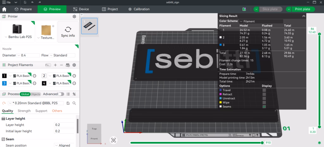Remove a filament with minus icon
Image resolution: width=324 pixels, height=147 pixels.
(61, 65)
